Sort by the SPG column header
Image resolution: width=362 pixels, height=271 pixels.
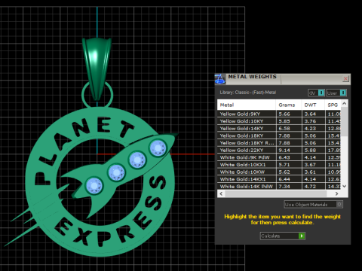[333, 105]
